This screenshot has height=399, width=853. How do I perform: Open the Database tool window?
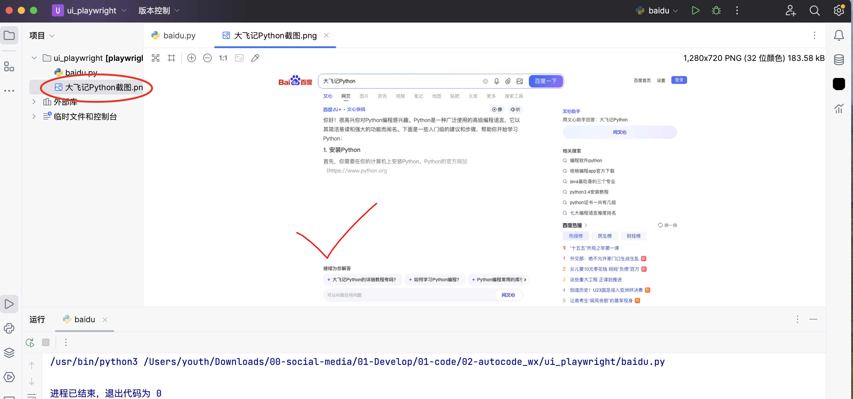pyautogui.click(x=838, y=60)
